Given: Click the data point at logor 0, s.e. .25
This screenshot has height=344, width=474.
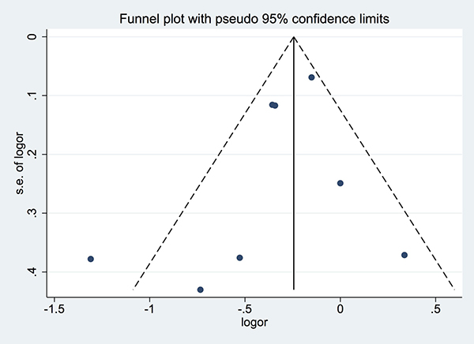Looking at the screenshot, I should [340, 183].
